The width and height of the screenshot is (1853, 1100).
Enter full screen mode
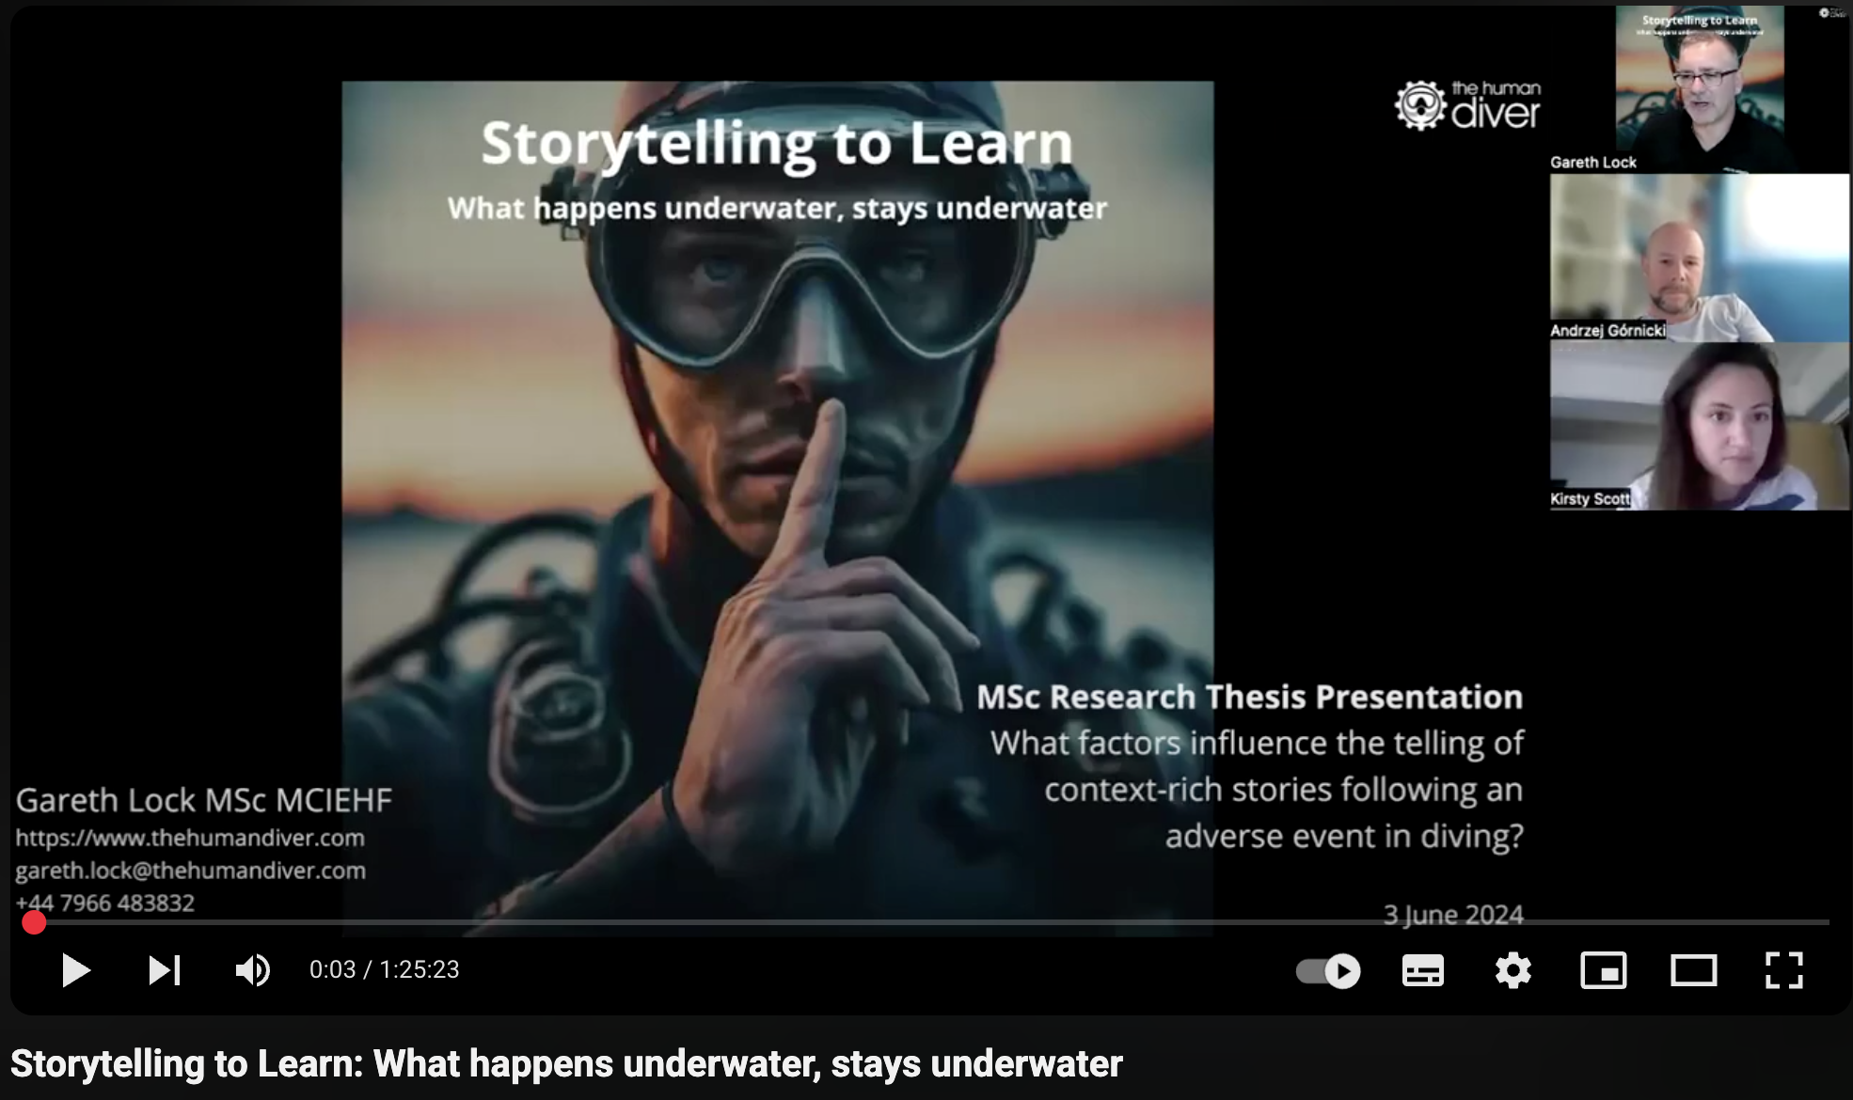(x=1783, y=970)
